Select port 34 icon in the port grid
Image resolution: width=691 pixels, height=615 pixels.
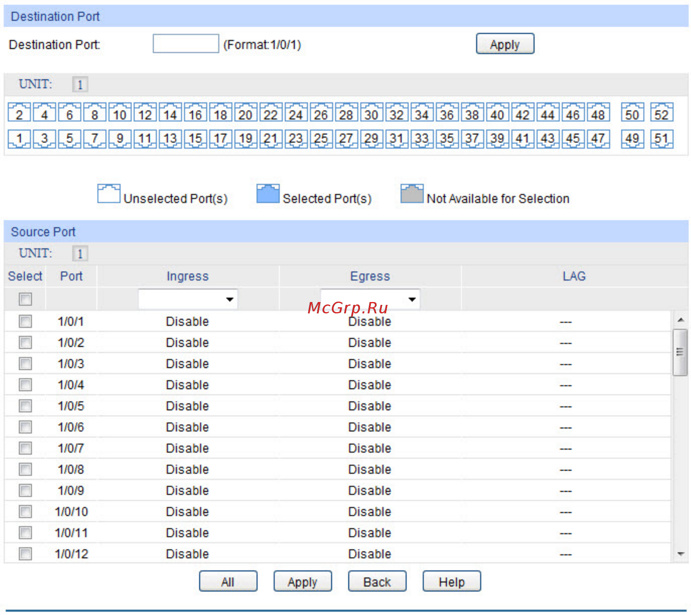click(422, 112)
